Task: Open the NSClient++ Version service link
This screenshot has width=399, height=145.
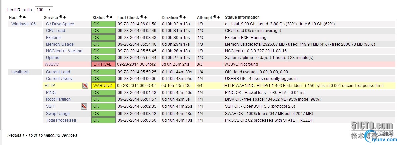Action: 64,51
